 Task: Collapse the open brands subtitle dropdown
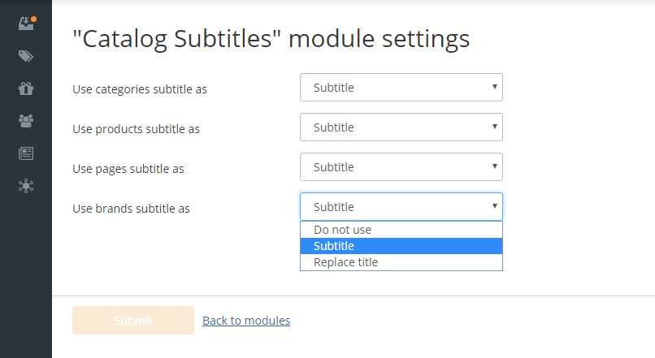pos(401,206)
